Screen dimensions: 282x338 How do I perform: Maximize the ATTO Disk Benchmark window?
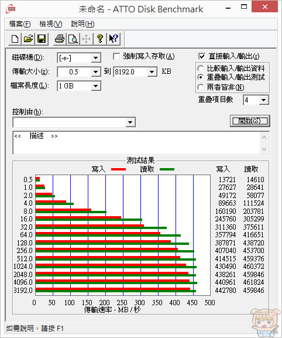tap(244, 7)
